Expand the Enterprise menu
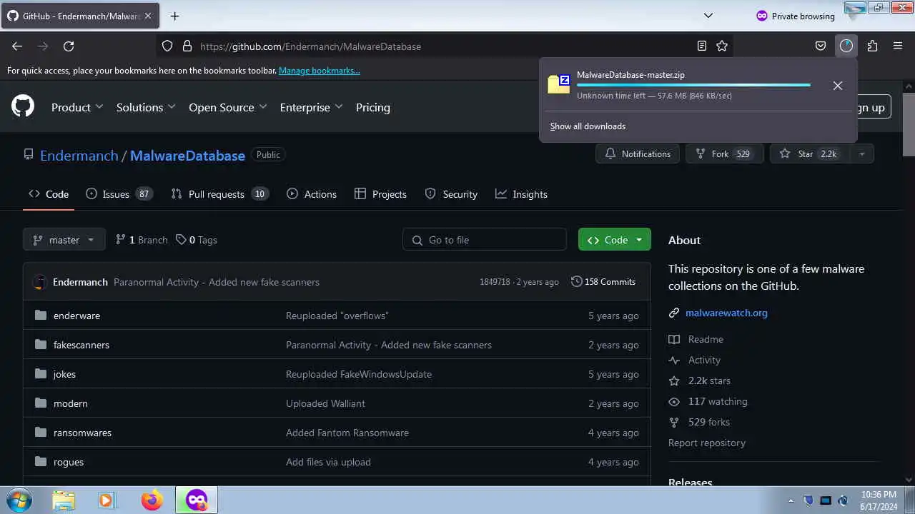This screenshot has height=514, width=915. coord(311,107)
